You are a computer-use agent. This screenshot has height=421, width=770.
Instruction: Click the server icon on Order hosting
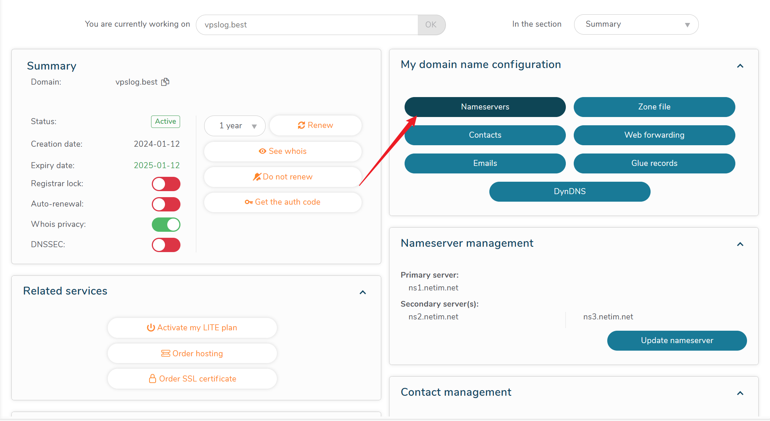click(x=165, y=353)
